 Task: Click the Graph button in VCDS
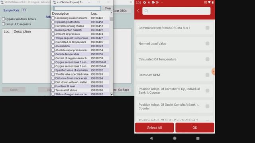pos(14,90)
